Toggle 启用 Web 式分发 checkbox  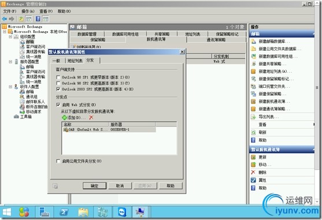point(58,105)
